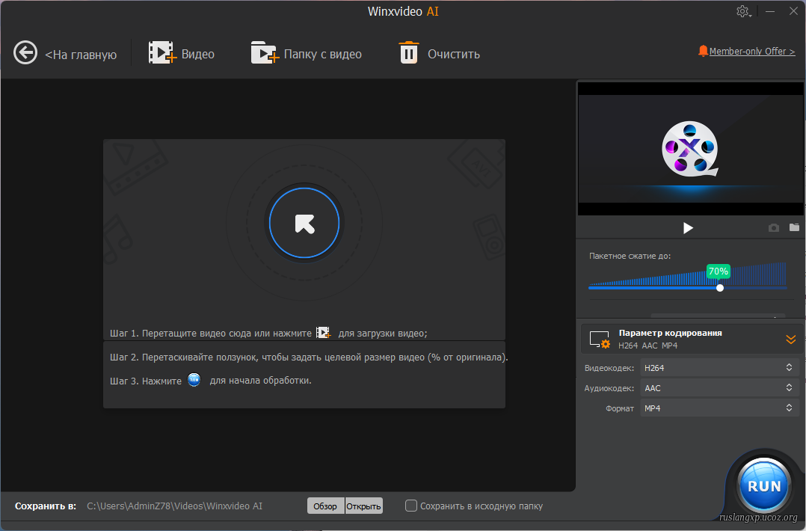Click the back arrow icon to main page
The image size is (806, 531).
click(25, 53)
